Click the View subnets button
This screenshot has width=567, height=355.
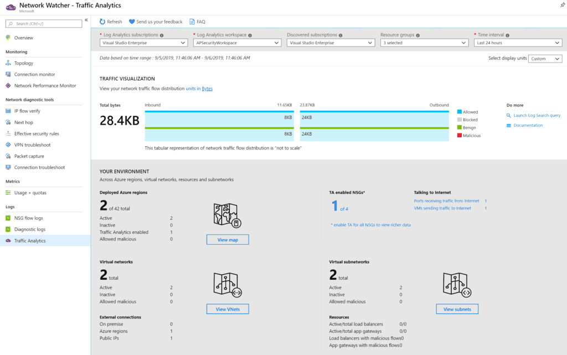click(x=457, y=309)
